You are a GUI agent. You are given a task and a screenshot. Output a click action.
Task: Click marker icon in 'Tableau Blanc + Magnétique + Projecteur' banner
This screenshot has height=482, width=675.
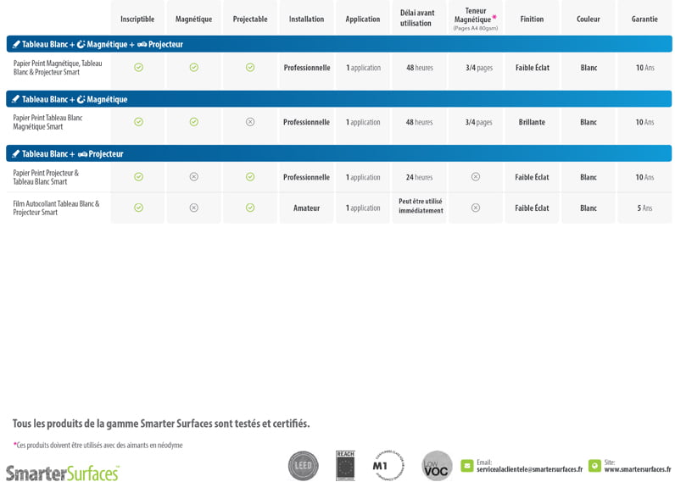coord(16,44)
